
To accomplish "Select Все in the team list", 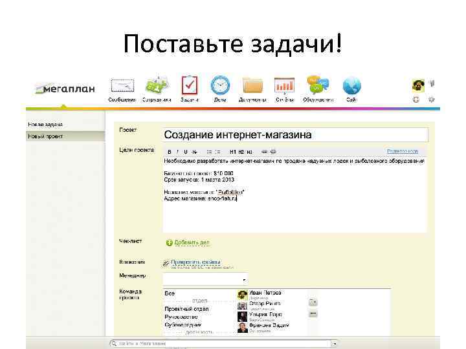I will 170,293.
